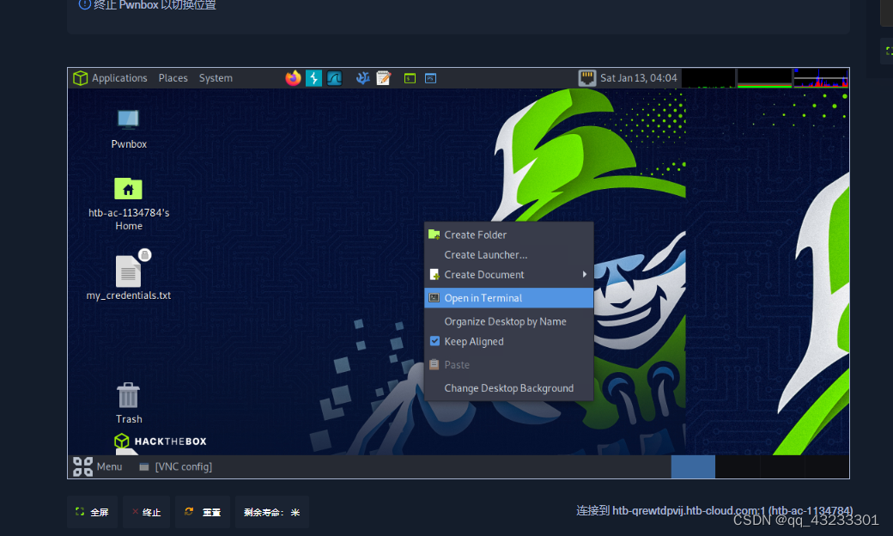893x536 pixels.
Task: Open the notes editor panel icon
Action: tap(383, 77)
